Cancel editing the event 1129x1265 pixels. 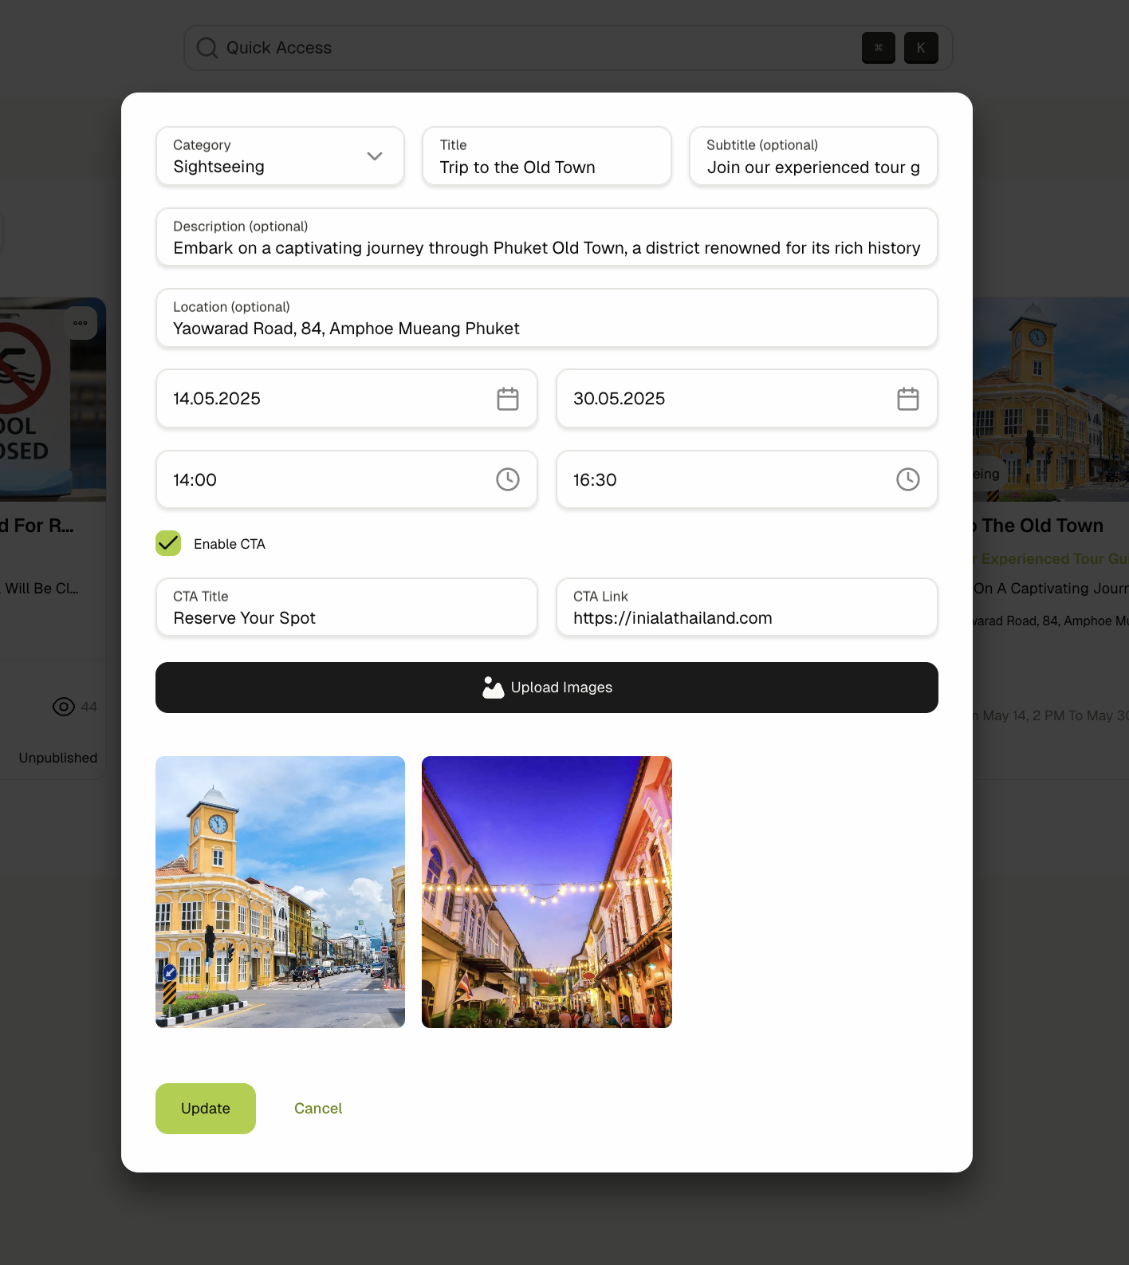(318, 1109)
